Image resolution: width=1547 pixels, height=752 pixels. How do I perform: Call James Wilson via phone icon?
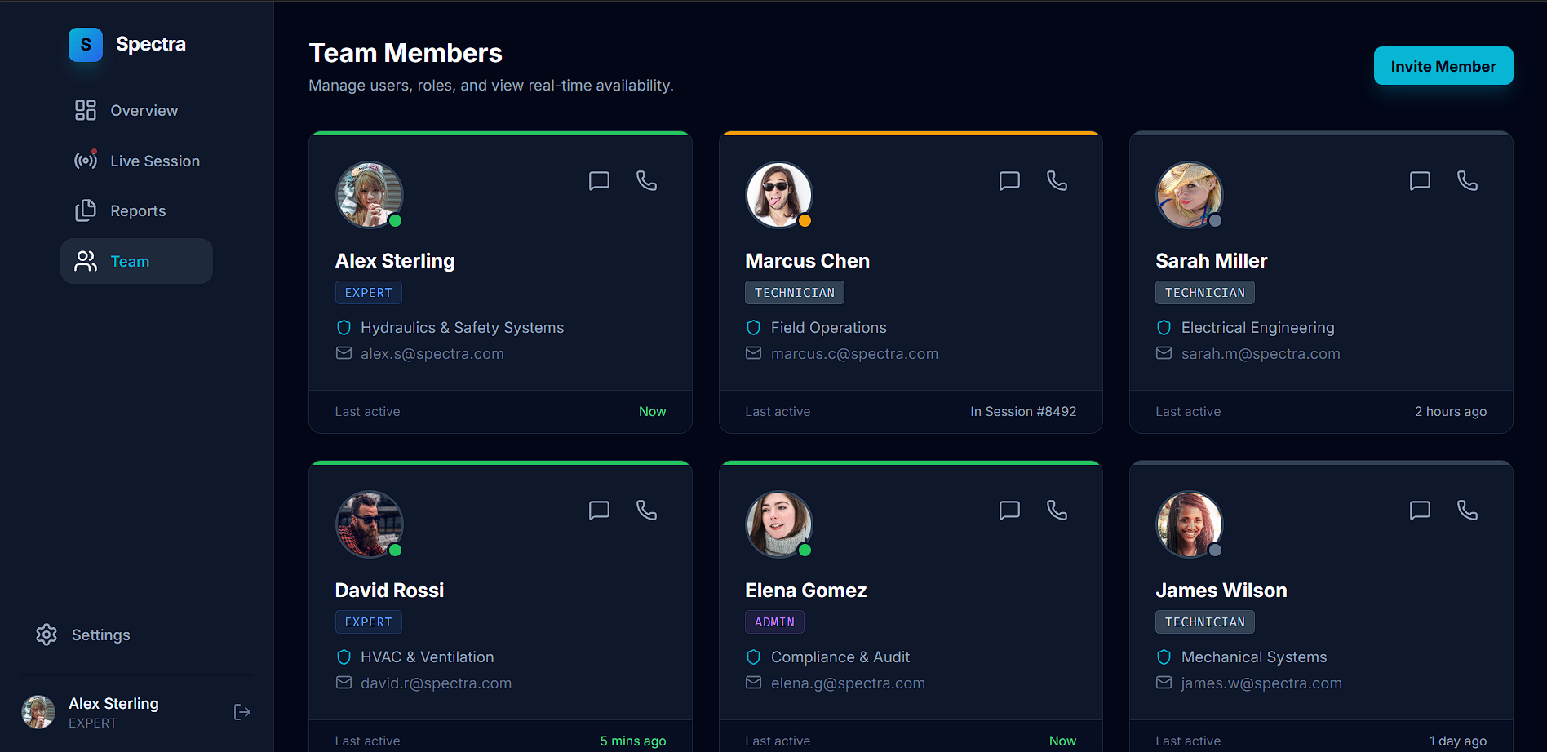click(1467, 511)
